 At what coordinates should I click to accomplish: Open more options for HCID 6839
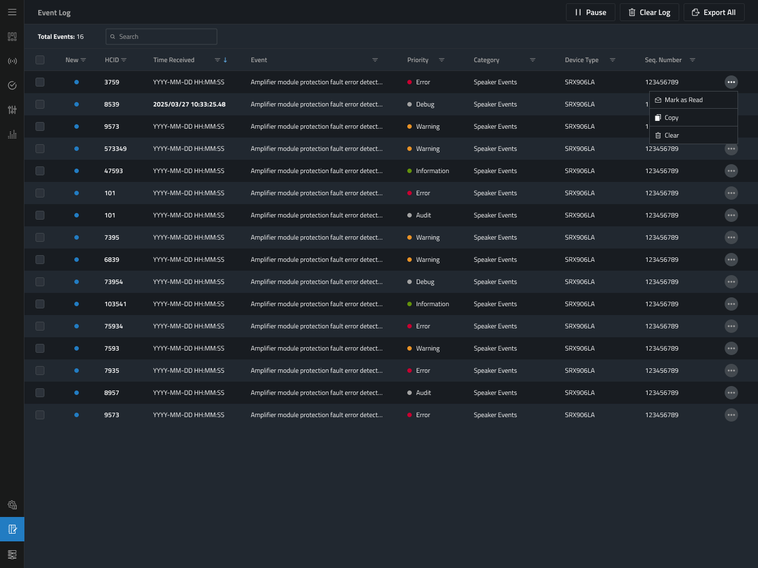click(731, 260)
